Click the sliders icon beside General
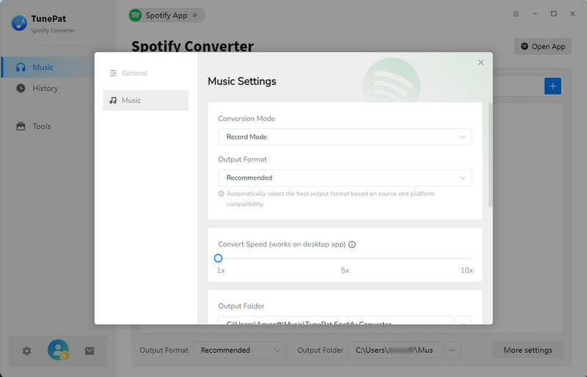587x377 pixels. coord(113,73)
